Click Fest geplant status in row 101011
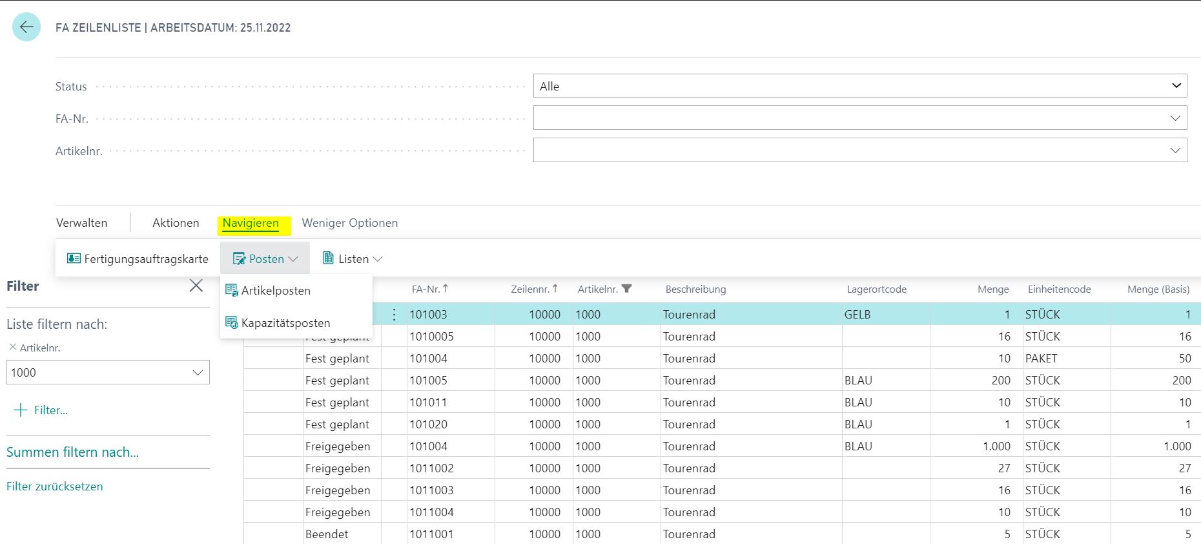Screen dimensions: 1201x544 pos(342,403)
